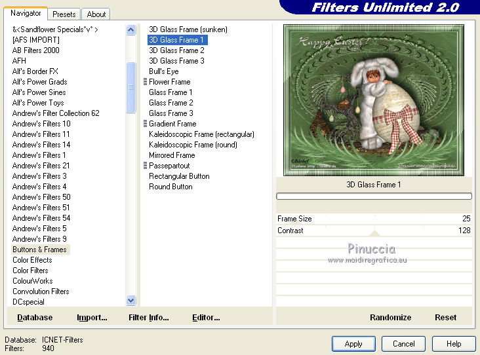Select the Passepartout filter
The width and height of the screenshot is (480, 355).
pyautogui.click(x=169, y=166)
